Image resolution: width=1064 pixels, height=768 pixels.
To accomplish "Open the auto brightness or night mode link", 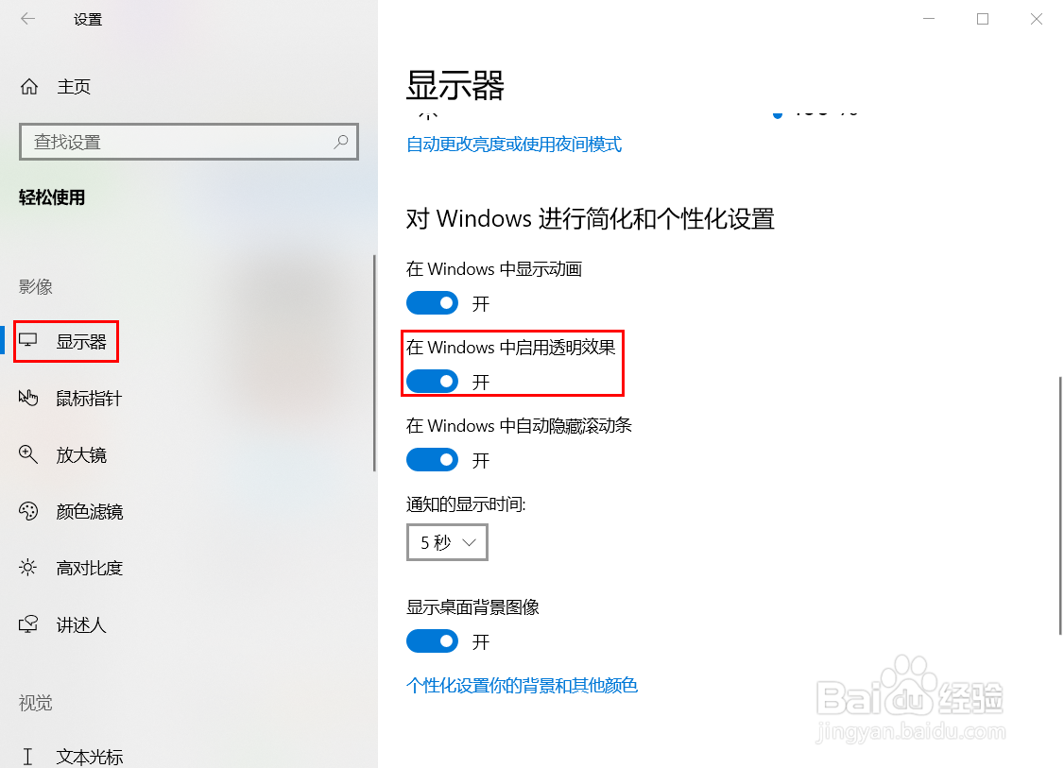I will point(514,144).
